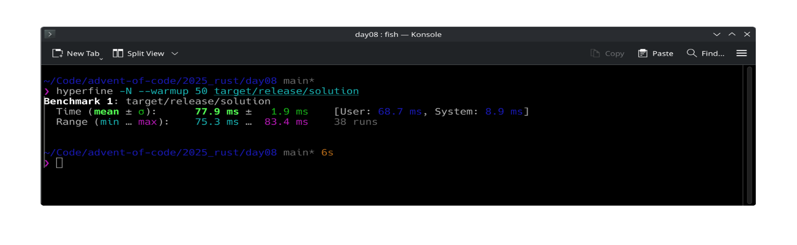Click the New Tab icon
The image size is (797, 245).
(58, 53)
